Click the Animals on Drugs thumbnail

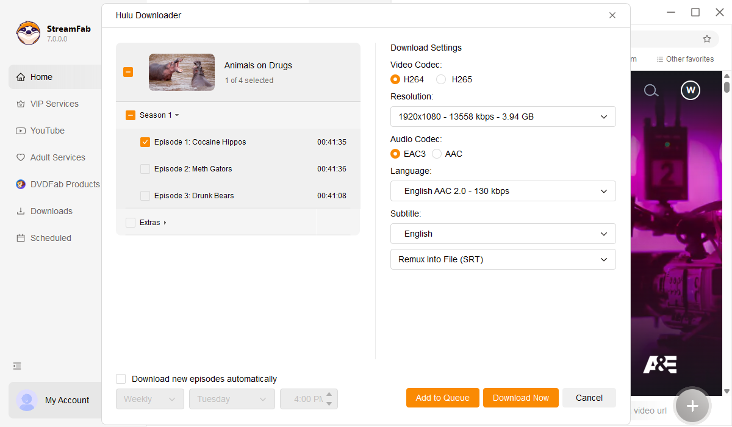pos(182,72)
